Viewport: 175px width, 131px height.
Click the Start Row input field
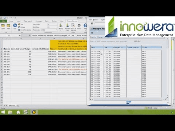[52, 24]
